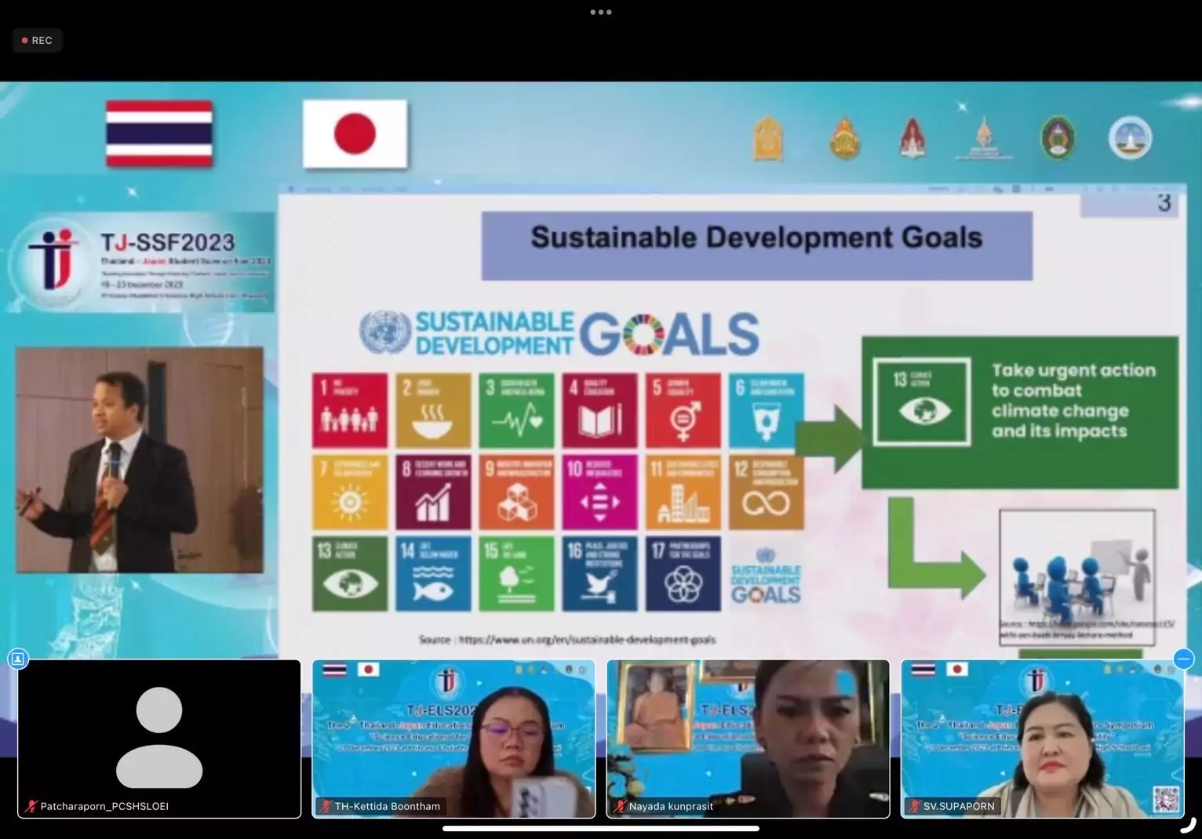Tap the UN emblem beside Sustainable Development
1202x839 pixels.
click(384, 332)
